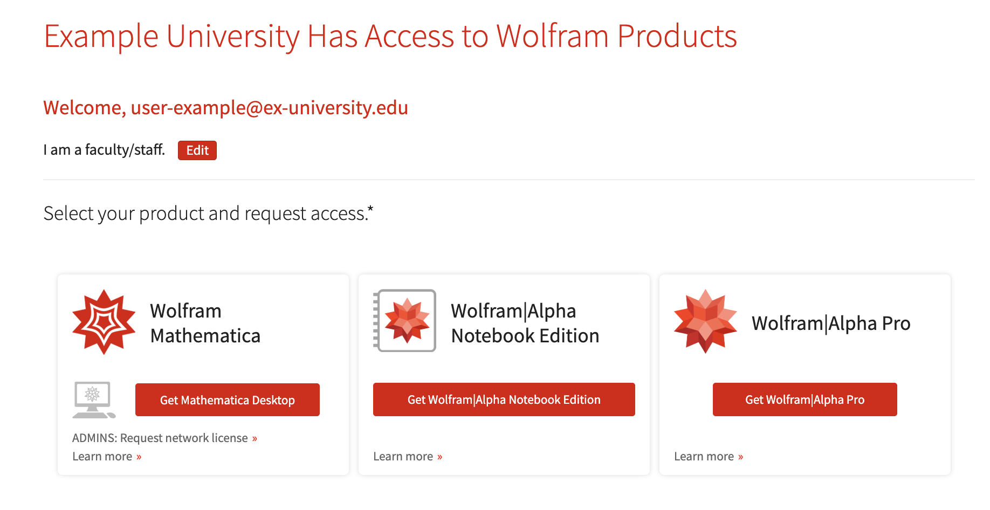
Task: Click the desktop computer icon beside Get Mathematica Desktop
Action: pyautogui.click(x=94, y=399)
